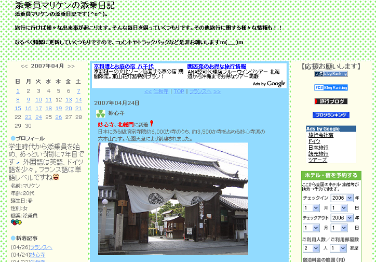Click the sidebar Ads by Google header
This screenshot has width=376, height=262.
click(331, 129)
